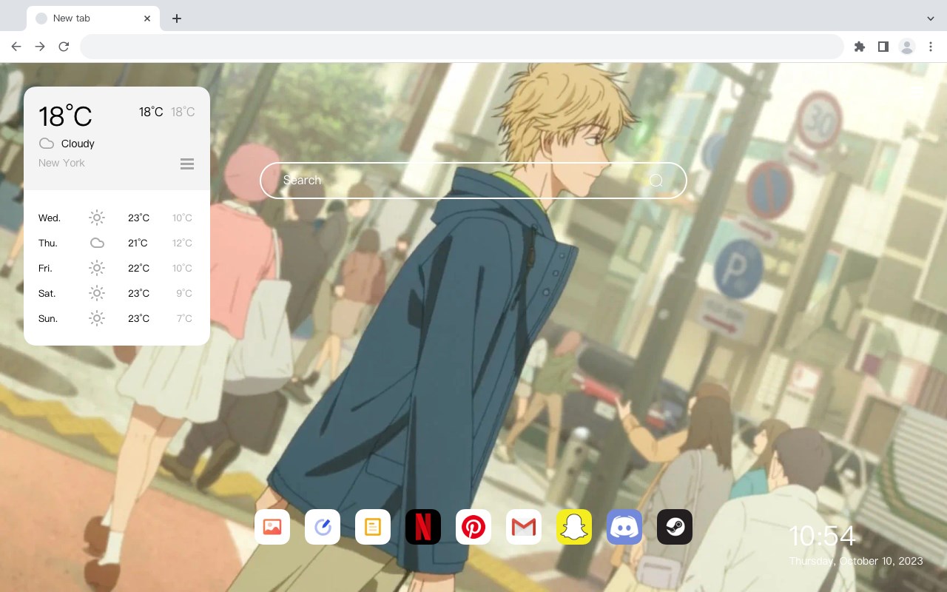Click the sunny icon for Wed.
Screen dimensions: 947x592
[97, 218]
